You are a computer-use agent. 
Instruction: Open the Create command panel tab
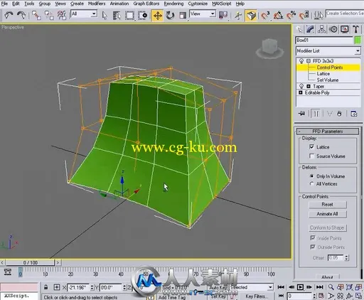pos(299,29)
